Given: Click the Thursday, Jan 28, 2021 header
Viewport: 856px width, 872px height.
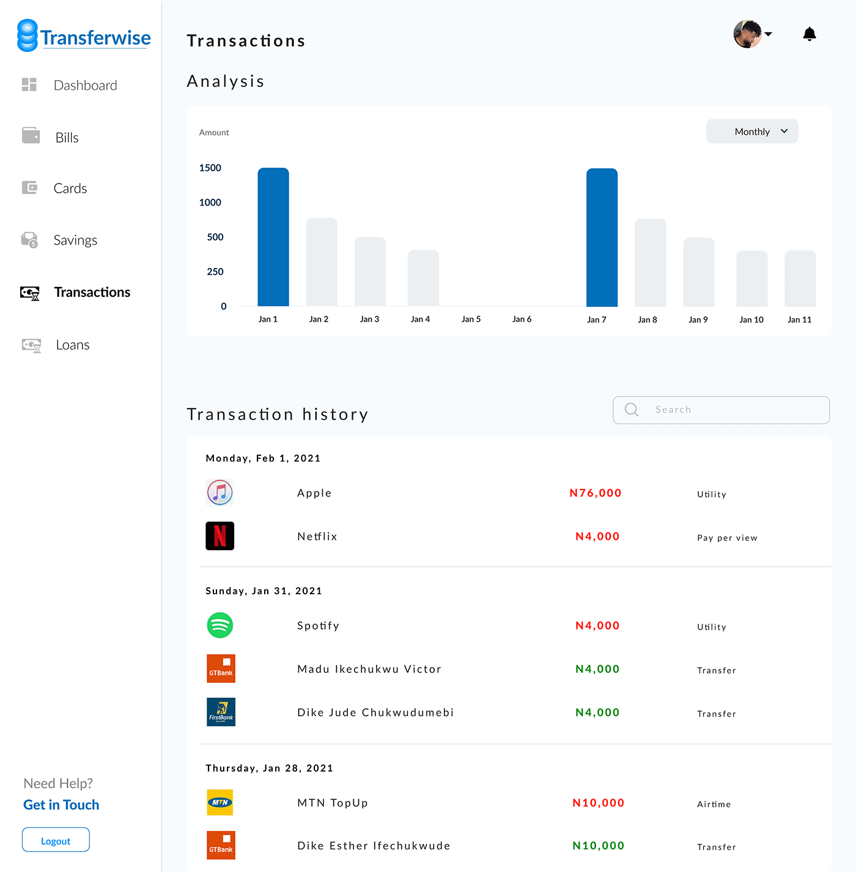Looking at the screenshot, I should click(270, 769).
